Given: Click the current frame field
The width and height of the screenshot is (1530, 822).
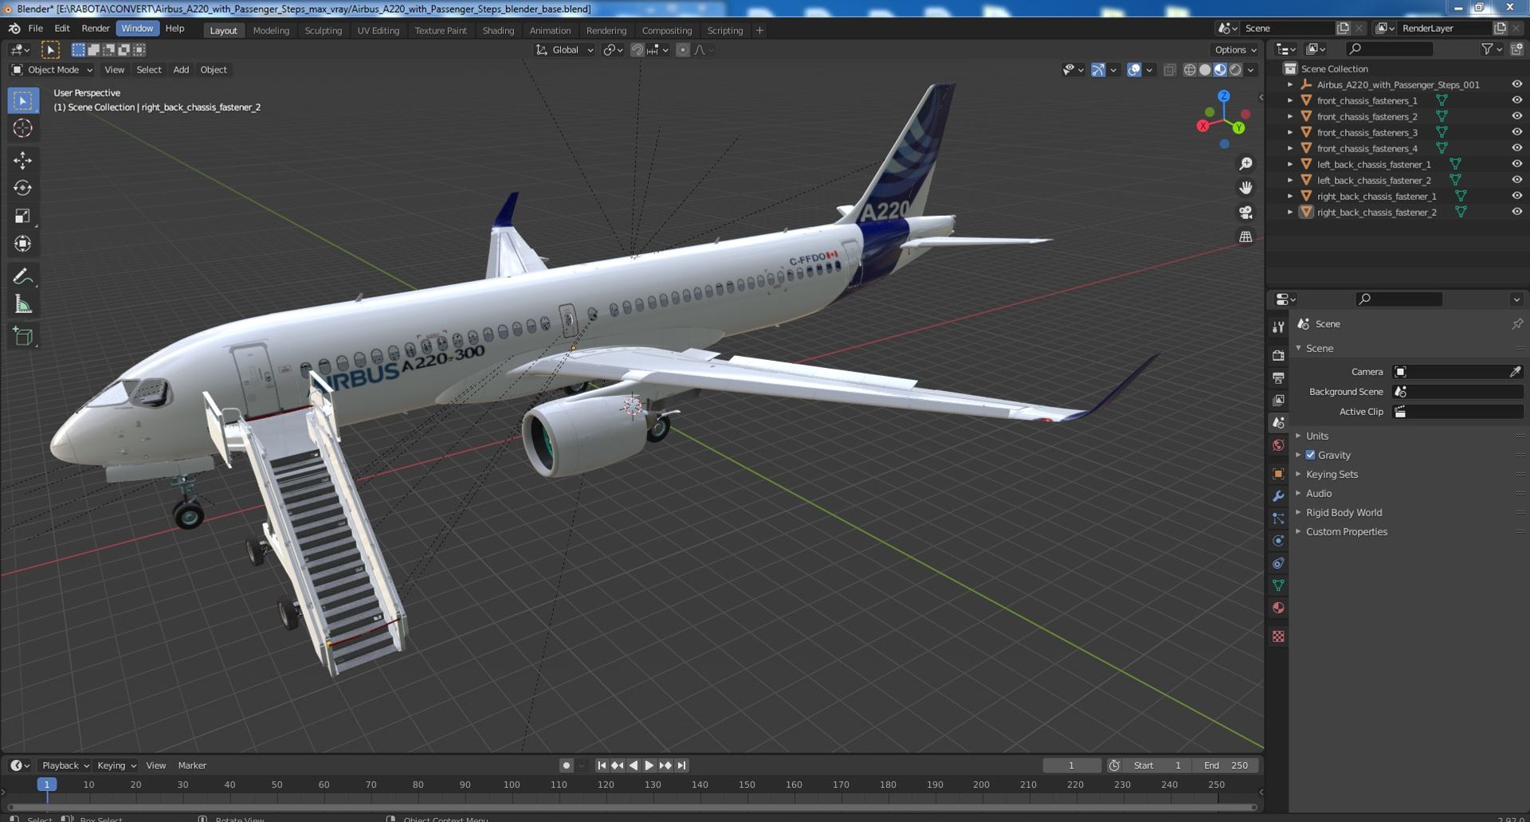Looking at the screenshot, I should 1072,765.
